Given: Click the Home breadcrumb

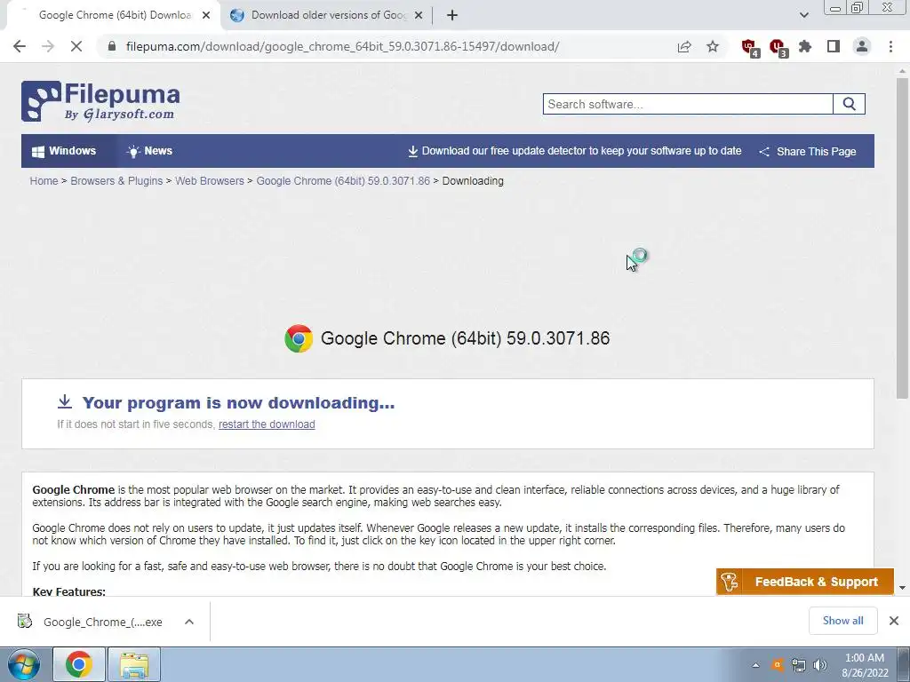Looking at the screenshot, I should click(44, 181).
